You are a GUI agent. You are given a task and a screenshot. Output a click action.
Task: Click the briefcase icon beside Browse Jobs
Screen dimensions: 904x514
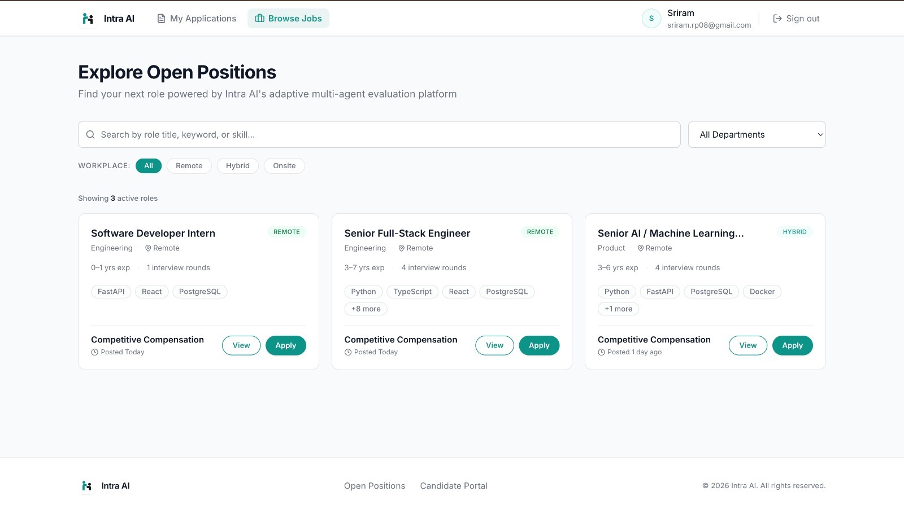pos(260,19)
